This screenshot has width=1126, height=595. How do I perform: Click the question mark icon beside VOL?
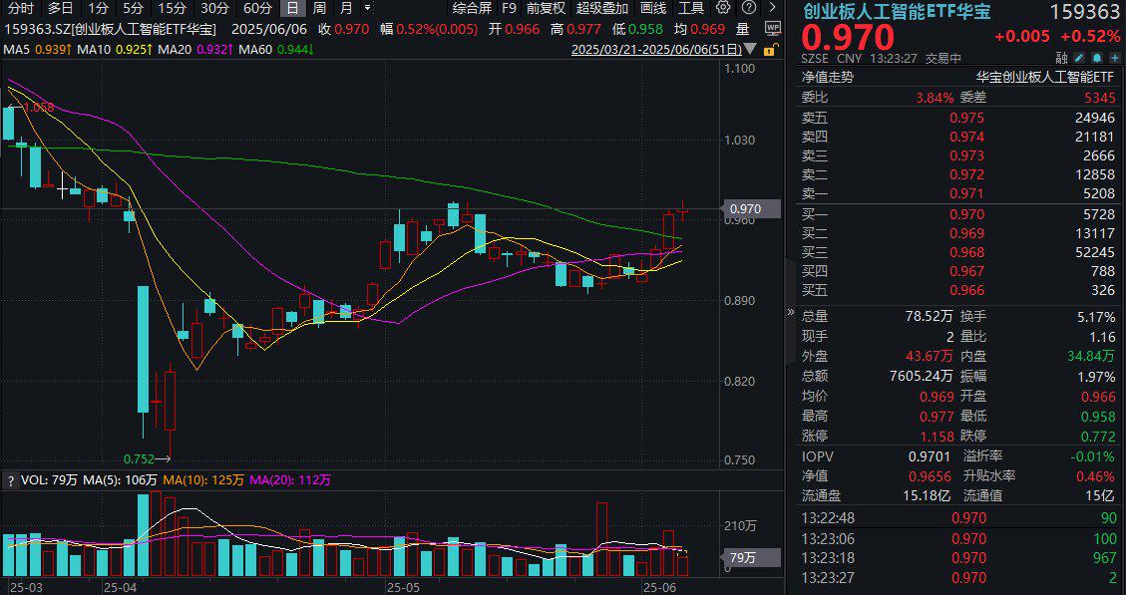[x=10, y=480]
